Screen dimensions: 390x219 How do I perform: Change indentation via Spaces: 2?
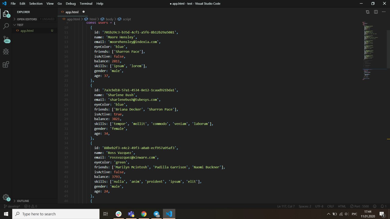tap(305, 206)
